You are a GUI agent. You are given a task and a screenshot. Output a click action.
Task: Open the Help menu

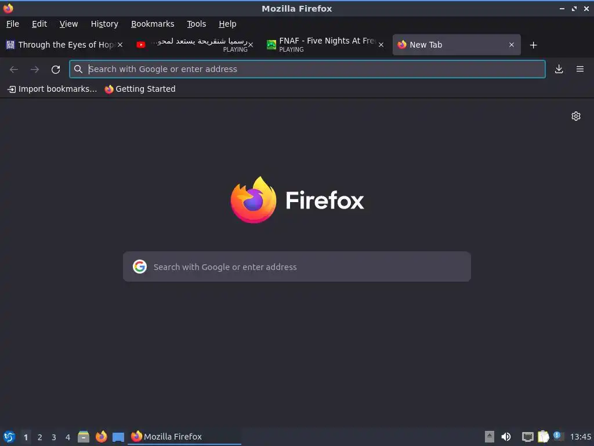pos(227,24)
